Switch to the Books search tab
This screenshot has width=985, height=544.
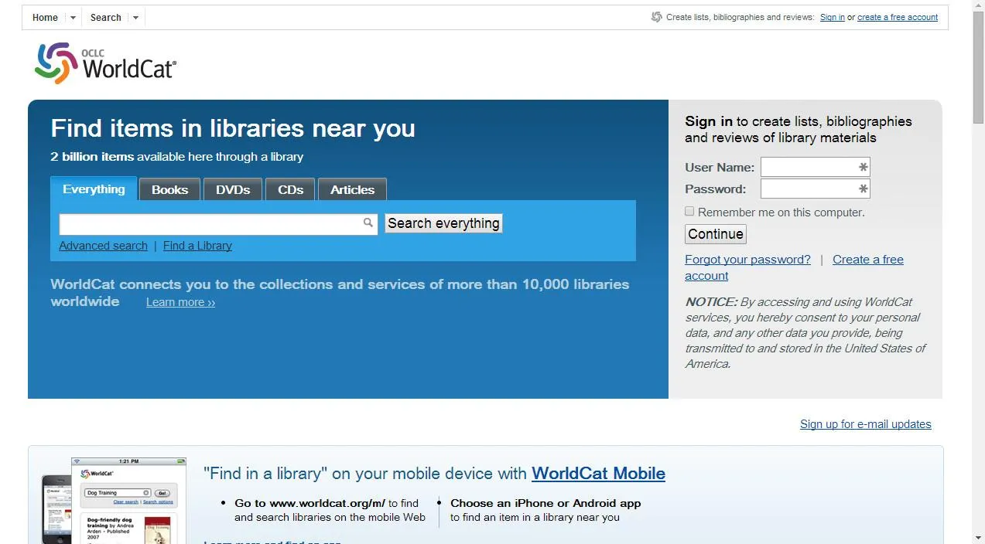pos(169,189)
